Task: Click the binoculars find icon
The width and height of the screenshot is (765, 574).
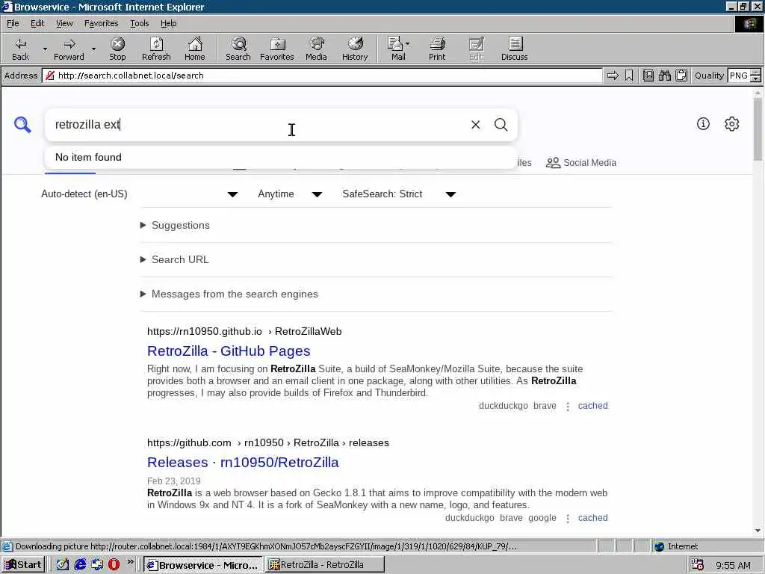Action: point(664,75)
